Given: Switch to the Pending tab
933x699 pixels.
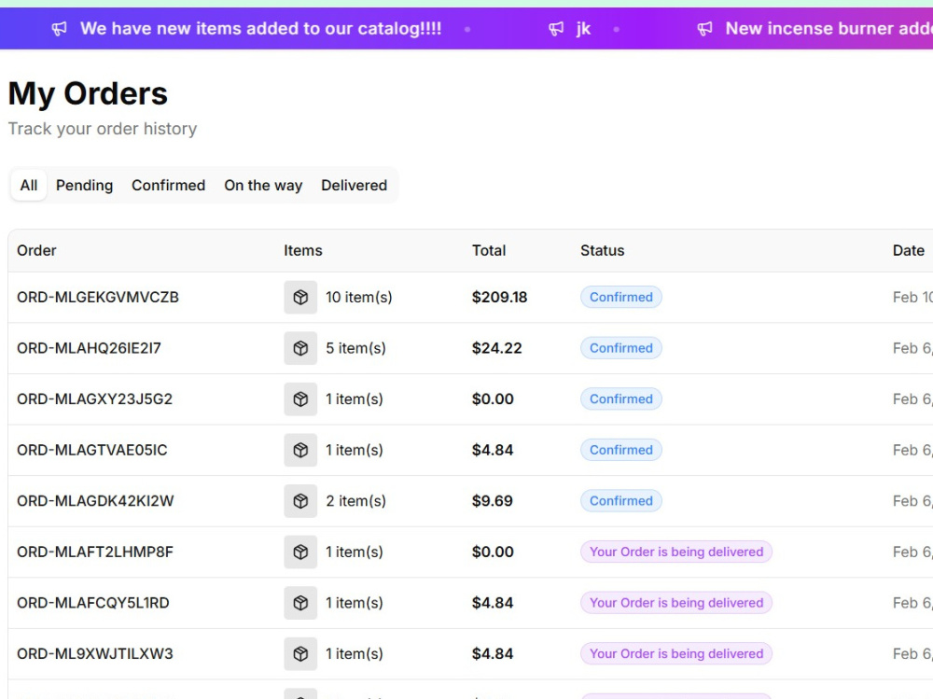Looking at the screenshot, I should [x=85, y=185].
